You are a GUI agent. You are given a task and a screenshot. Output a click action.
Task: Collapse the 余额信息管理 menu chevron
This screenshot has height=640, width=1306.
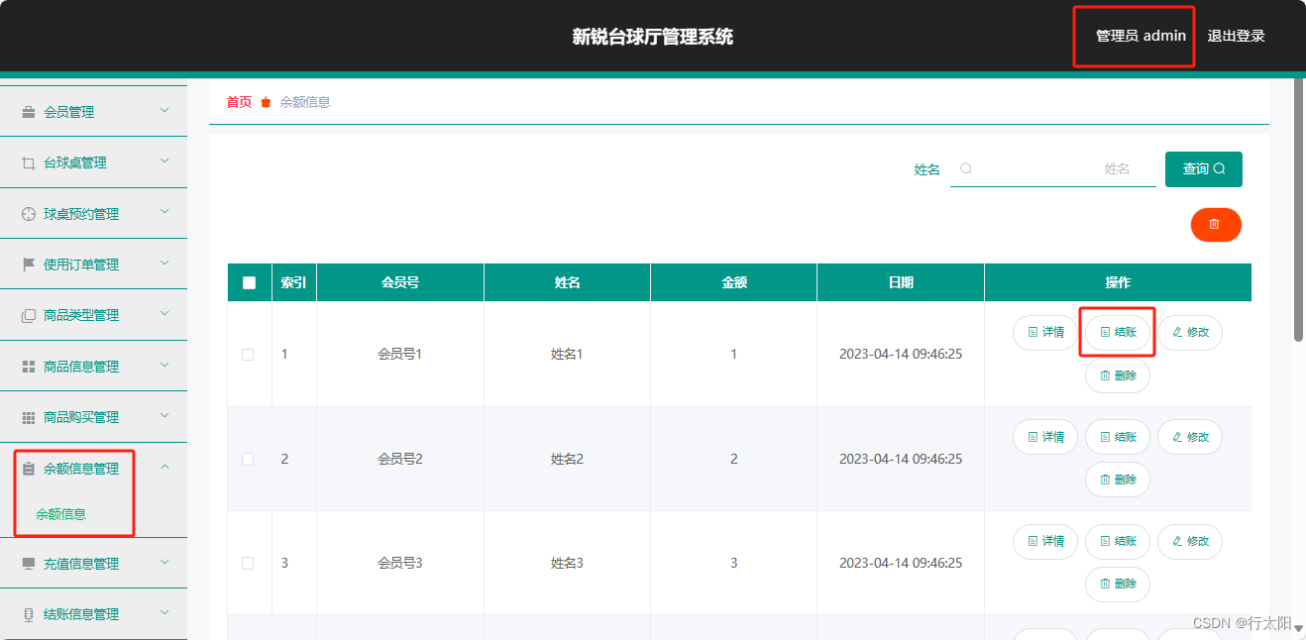[164, 468]
